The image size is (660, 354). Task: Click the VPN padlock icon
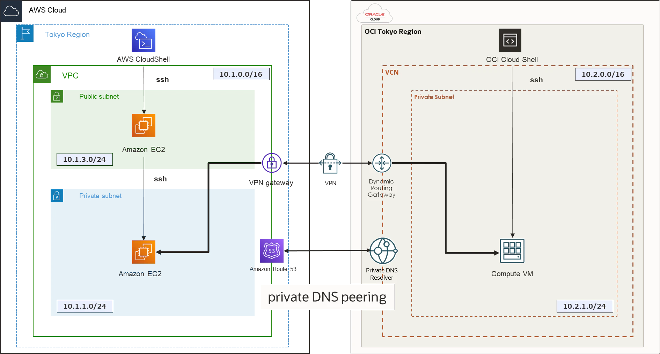[x=330, y=163]
